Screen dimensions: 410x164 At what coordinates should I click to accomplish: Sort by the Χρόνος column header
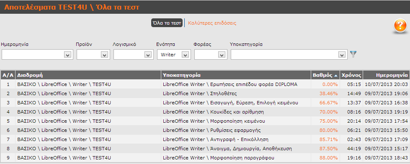click(351, 76)
